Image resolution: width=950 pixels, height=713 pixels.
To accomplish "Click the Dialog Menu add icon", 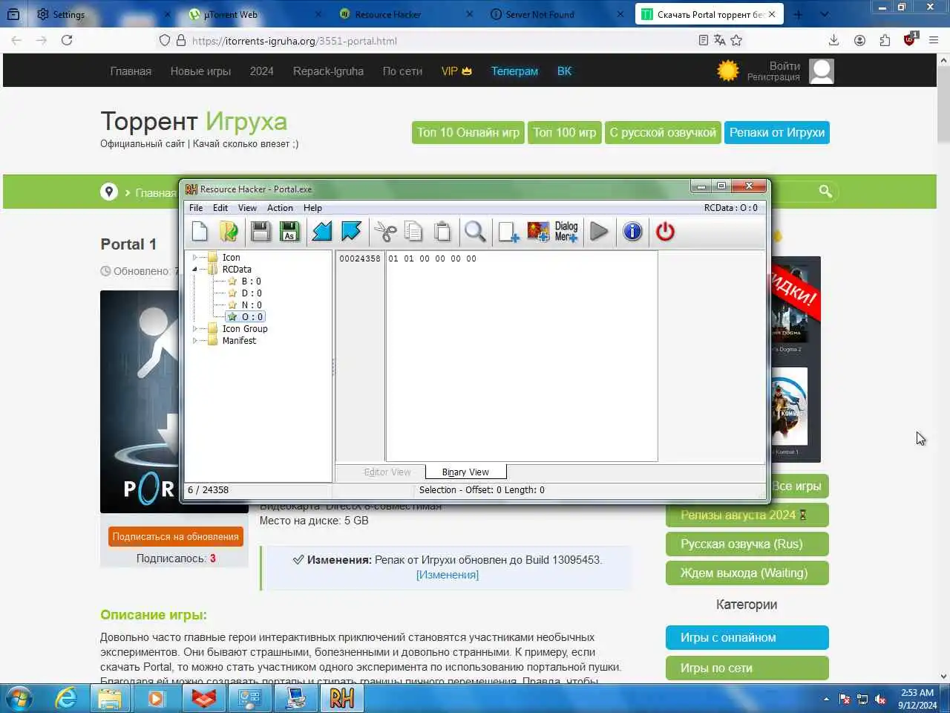I will tap(566, 232).
